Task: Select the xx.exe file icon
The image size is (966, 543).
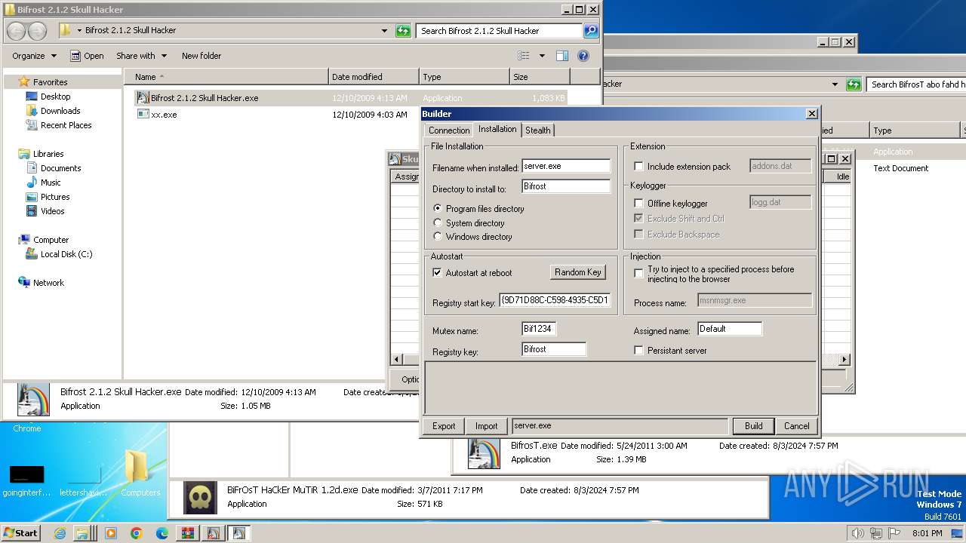Action: point(143,114)
